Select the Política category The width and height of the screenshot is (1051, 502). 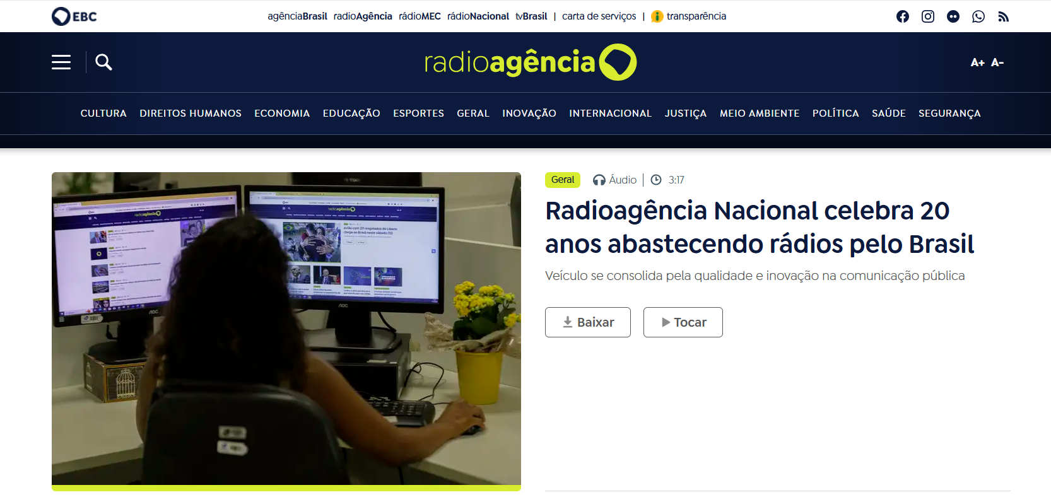836,114
